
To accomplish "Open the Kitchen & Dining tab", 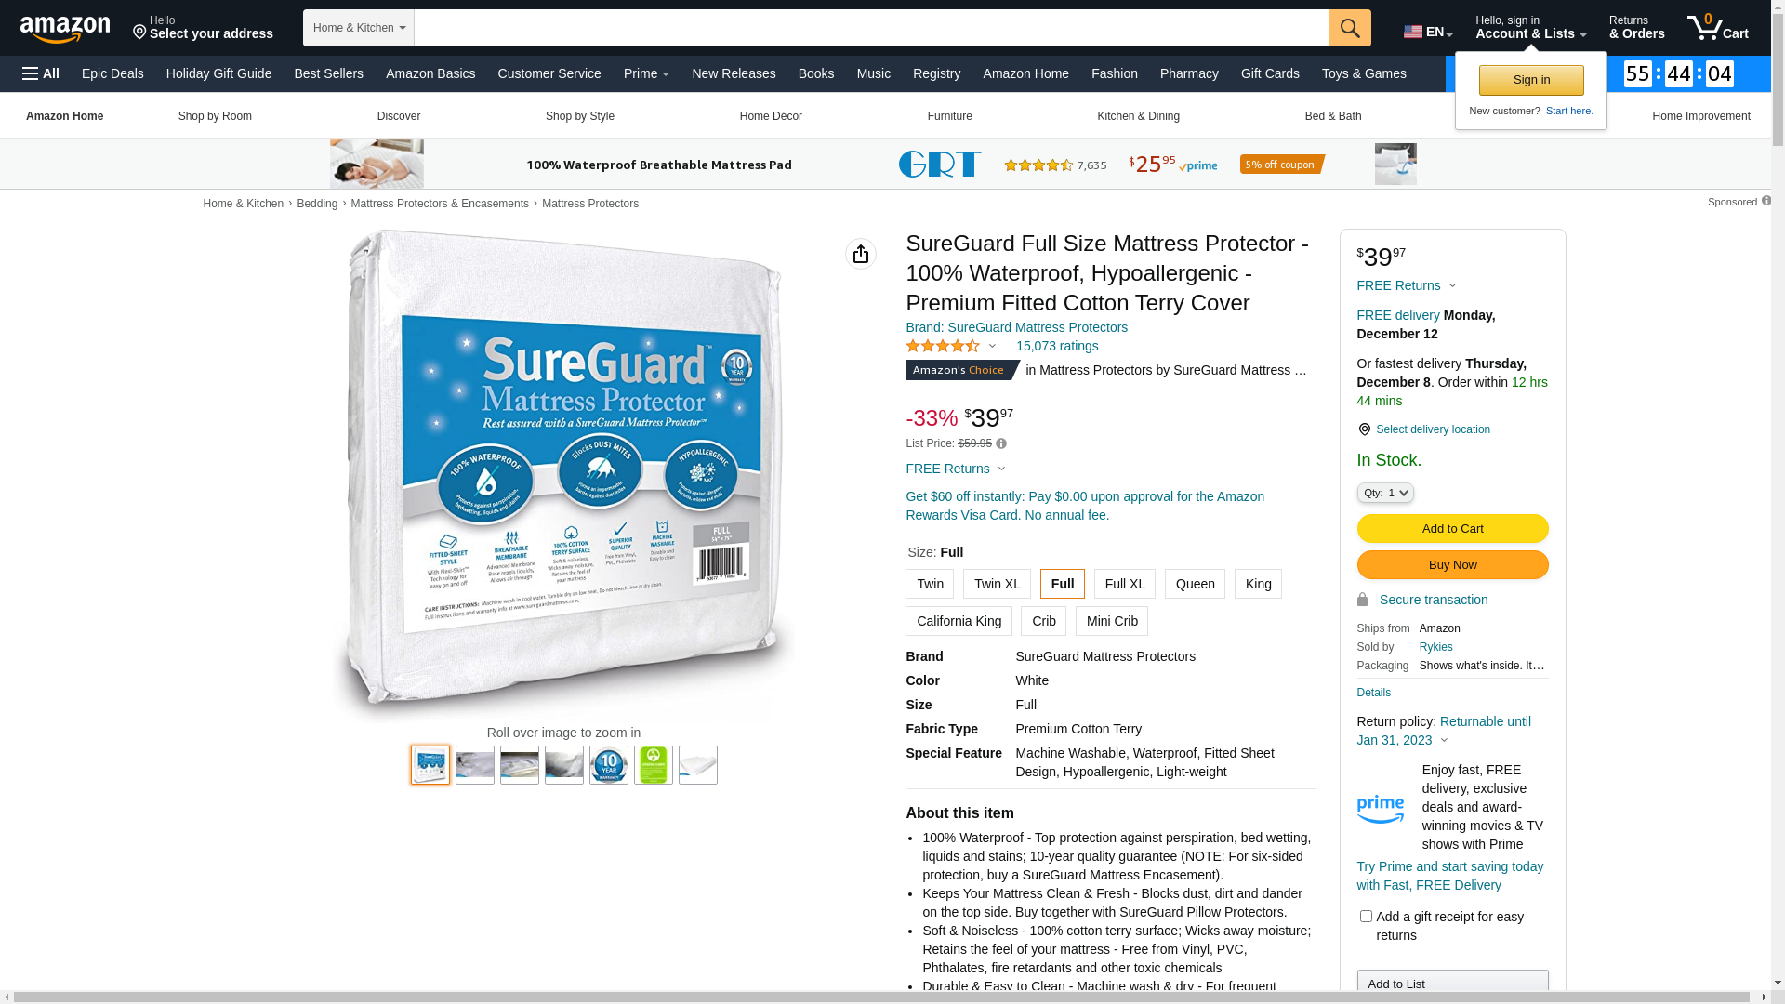I will (x=1138, y=116).
